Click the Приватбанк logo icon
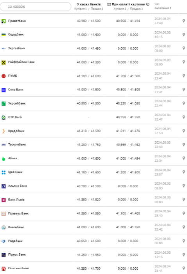This screenshot has height=274, width=187. (4, 21)
